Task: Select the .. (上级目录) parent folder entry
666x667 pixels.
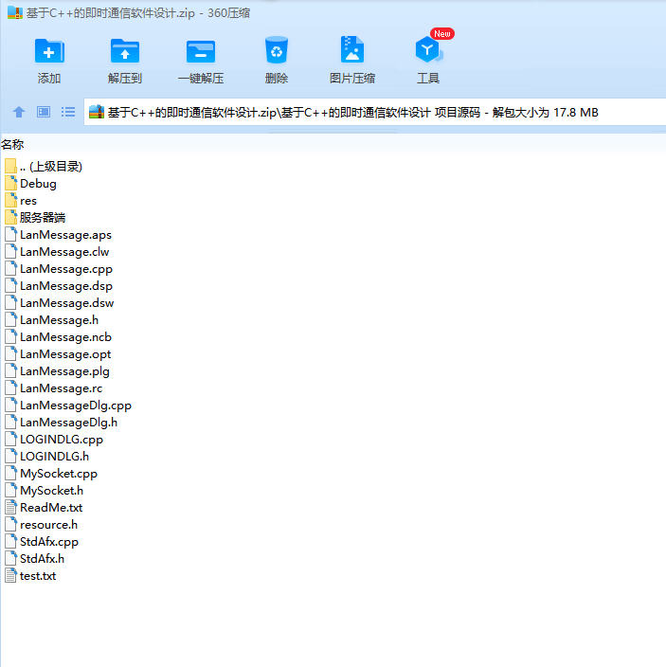Action: point(44,167)
